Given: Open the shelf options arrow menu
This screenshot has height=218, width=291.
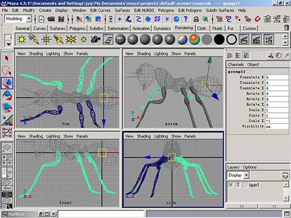Looking at the screenshot, I should click(9, 44).
